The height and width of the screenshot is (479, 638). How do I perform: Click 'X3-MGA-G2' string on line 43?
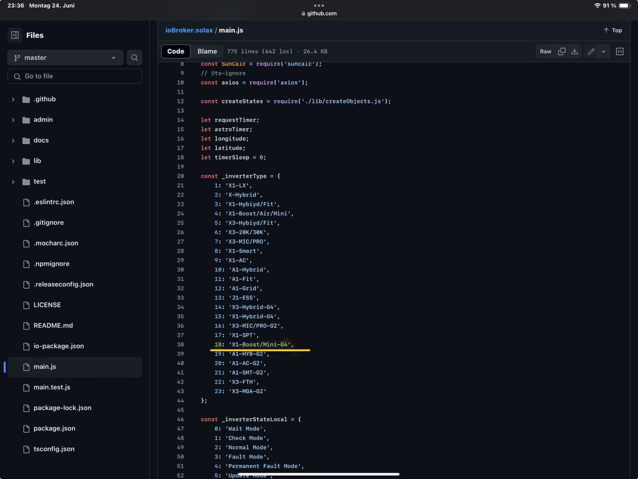(x=247, y=391)
